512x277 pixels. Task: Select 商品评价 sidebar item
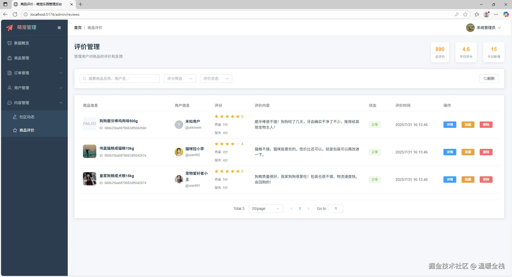click(x=34, y=130)
